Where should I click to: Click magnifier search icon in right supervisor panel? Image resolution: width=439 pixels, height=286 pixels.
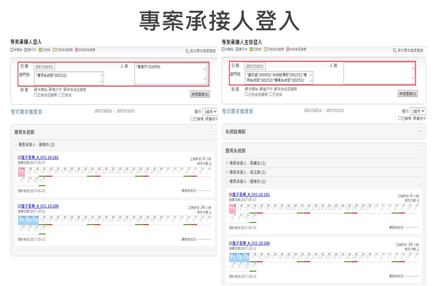[x=395, y=51]
